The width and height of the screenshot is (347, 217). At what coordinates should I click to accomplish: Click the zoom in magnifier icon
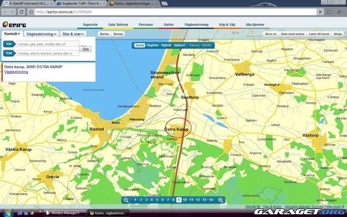pos(221,200)
